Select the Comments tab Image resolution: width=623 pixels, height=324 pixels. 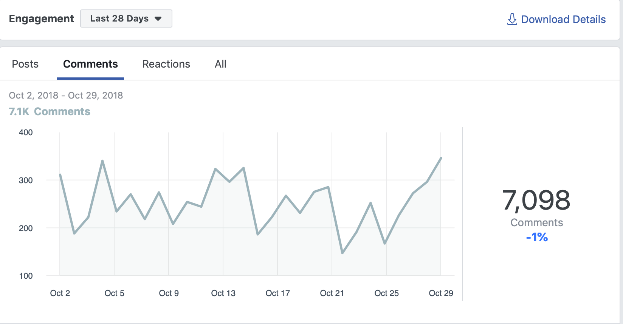click(x=90, y=64)
